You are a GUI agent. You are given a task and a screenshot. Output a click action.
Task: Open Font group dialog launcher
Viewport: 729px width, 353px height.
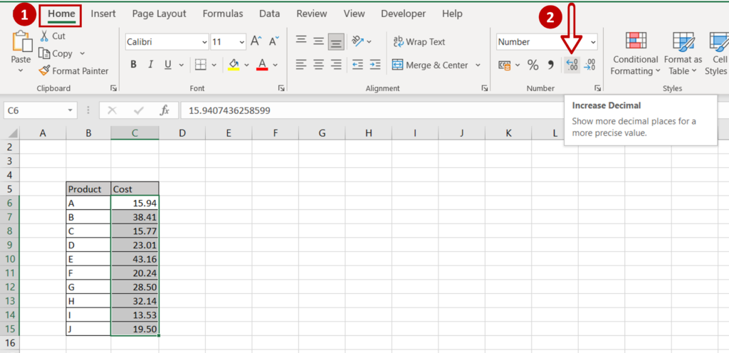pyautogui.click(x=280, y=88)
